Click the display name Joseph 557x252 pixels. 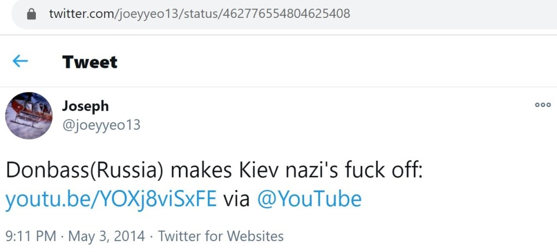pos(85,106)
